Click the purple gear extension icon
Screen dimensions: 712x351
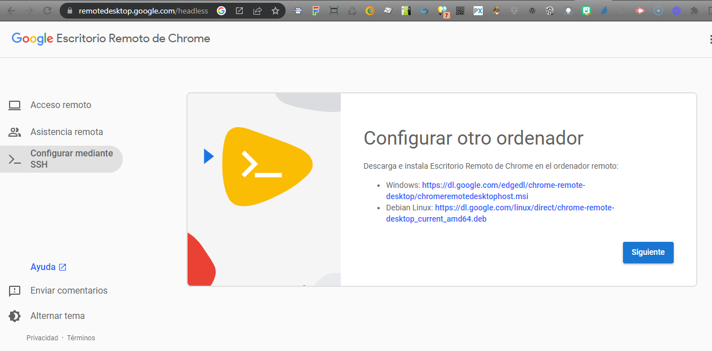(677, 11)
